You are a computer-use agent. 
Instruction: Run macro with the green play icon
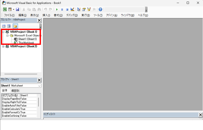(57, 9)
